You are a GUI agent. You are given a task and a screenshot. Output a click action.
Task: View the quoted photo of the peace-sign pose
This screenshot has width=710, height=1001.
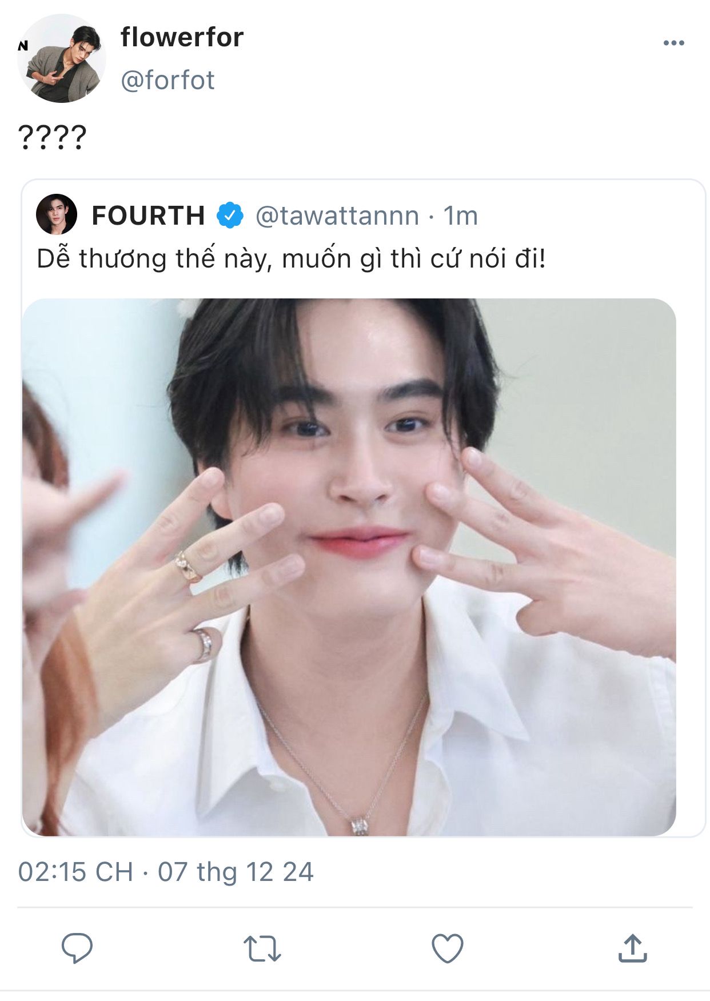click(349, 567)
